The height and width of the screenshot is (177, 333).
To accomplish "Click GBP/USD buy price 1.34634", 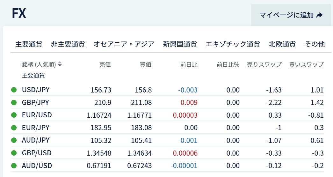I will click(140, 153).
